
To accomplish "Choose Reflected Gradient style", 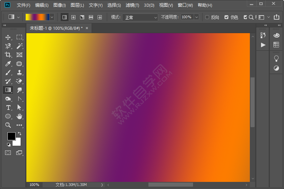I will click(x=91, y=17).
